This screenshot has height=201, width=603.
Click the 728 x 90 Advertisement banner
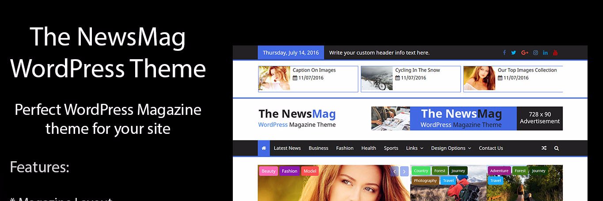point(467,118)
